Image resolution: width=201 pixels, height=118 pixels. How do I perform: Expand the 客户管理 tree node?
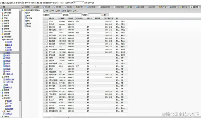click(x=1, y=16)
